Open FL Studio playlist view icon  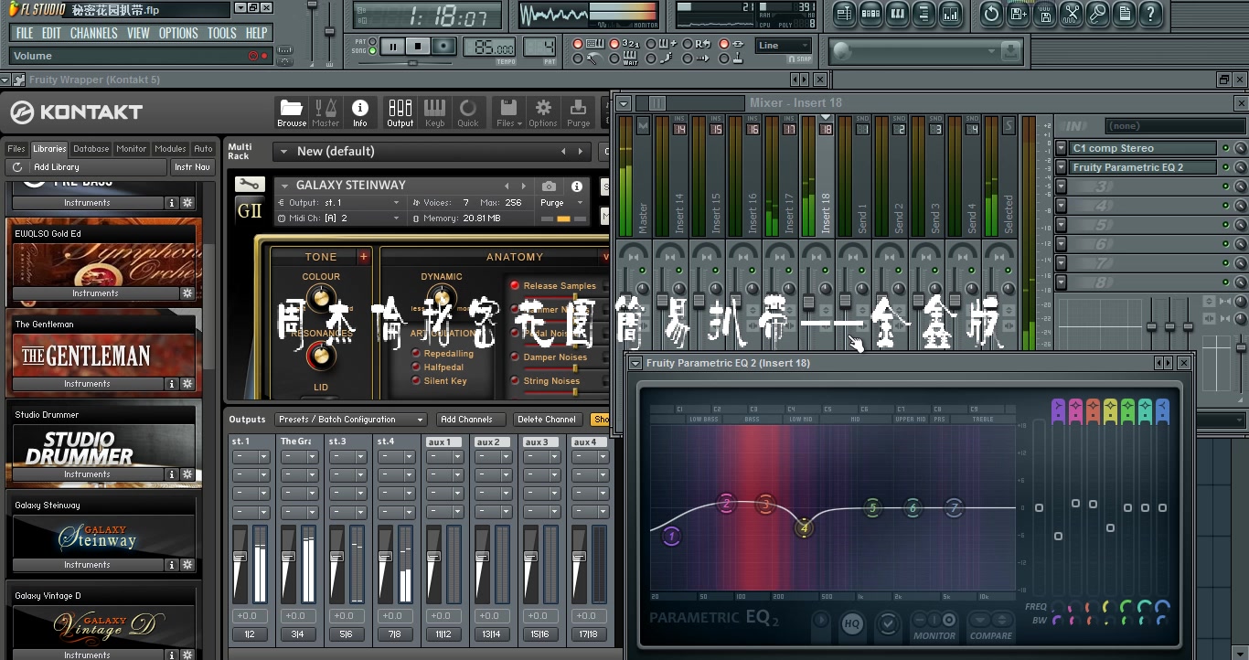[x=844, y=14]
